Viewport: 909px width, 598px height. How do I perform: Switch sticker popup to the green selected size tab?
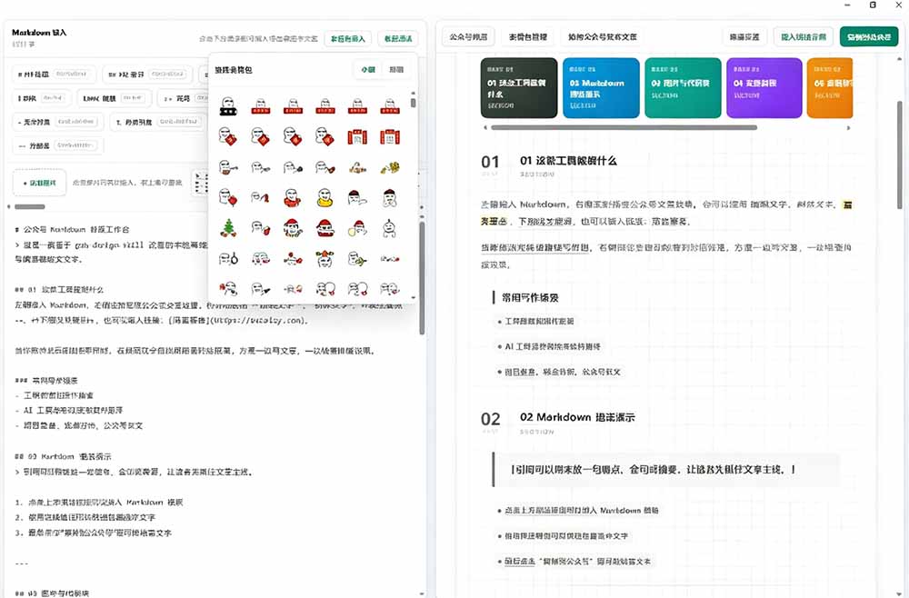368,70
